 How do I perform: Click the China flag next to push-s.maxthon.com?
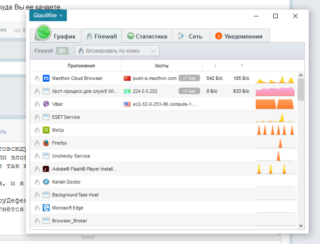[127, 78]
